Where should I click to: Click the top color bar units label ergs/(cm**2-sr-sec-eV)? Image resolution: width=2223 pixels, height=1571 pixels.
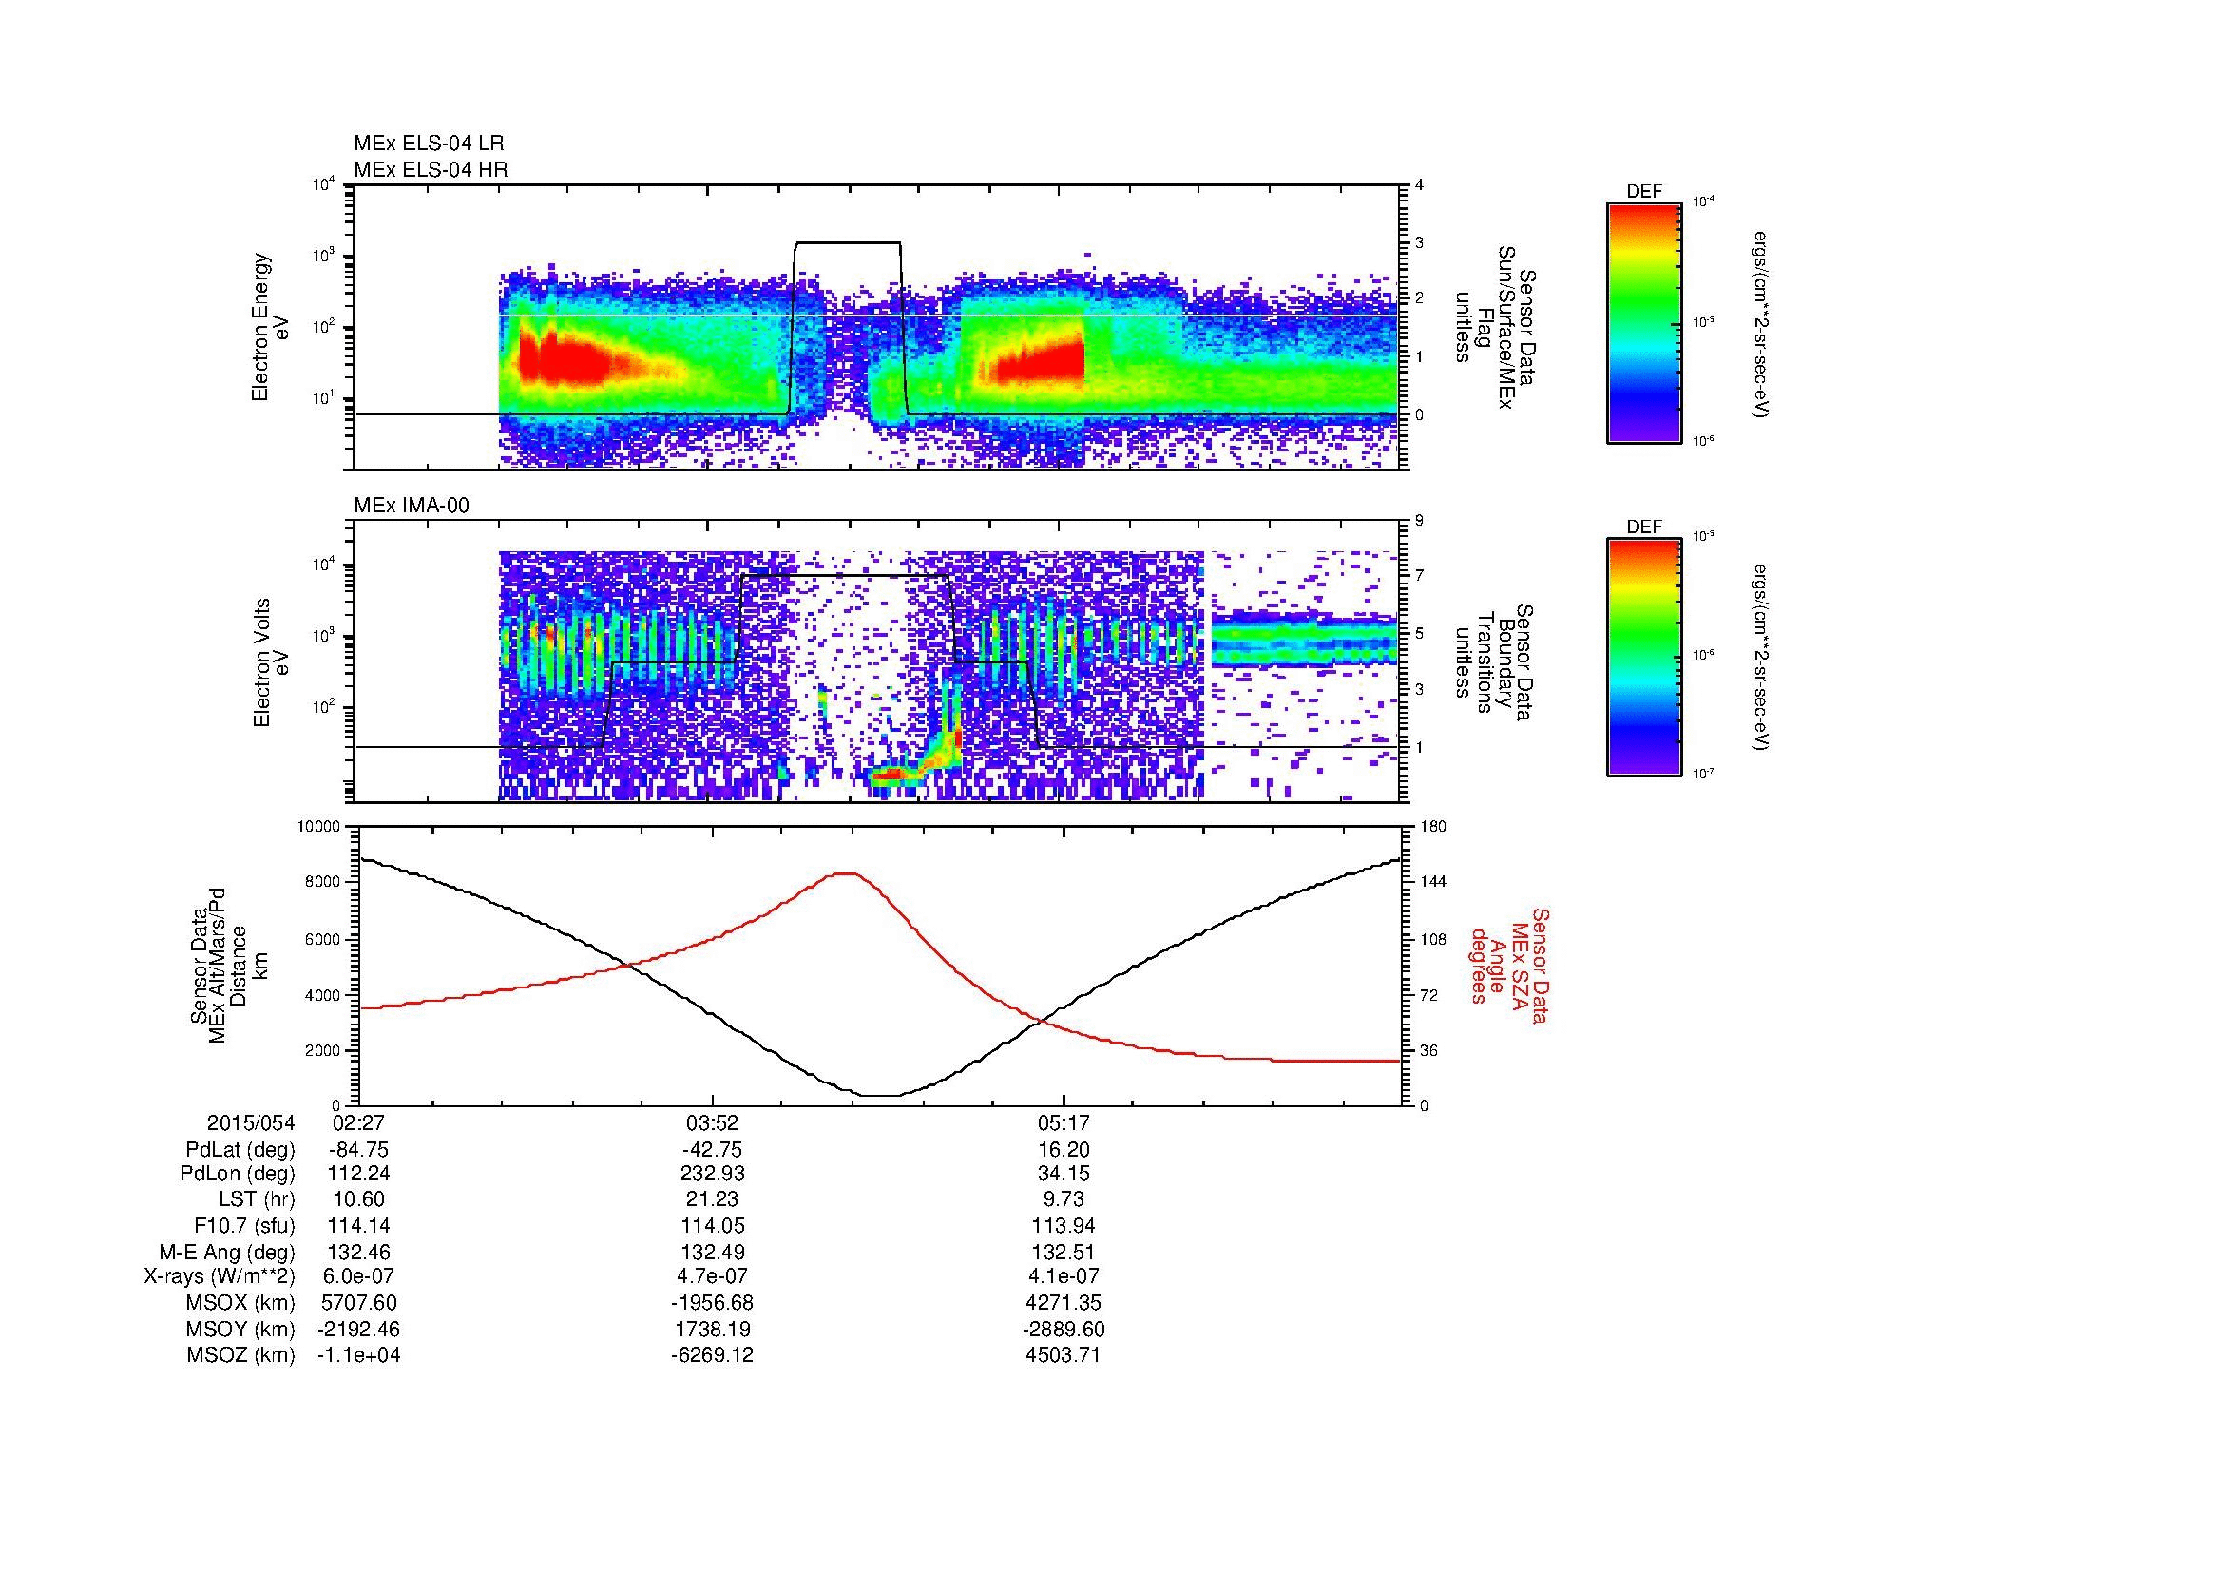(x=1762, y=324)
